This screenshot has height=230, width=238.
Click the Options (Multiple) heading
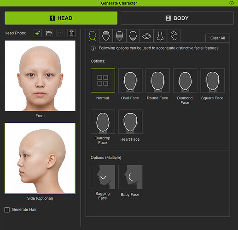tap(106, 158)
